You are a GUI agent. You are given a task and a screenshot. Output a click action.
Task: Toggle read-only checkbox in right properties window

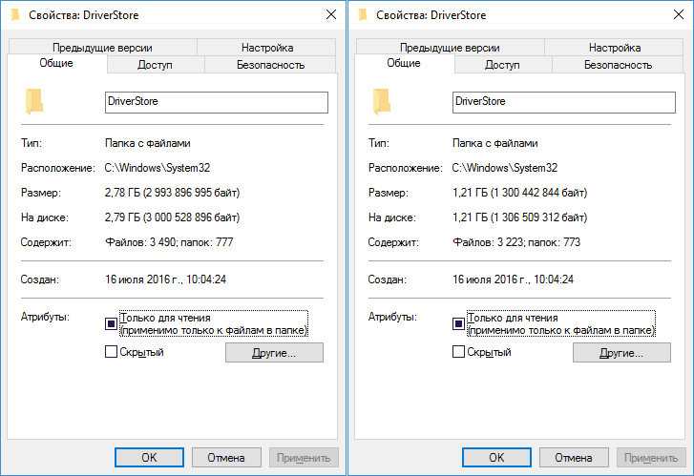[x=458, y=323]
